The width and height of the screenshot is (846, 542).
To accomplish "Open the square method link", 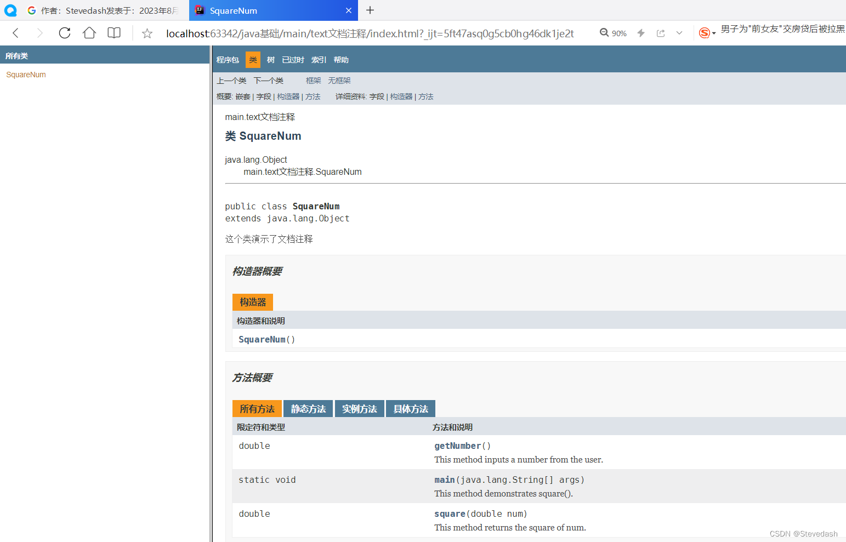I will tap(450, 514).
